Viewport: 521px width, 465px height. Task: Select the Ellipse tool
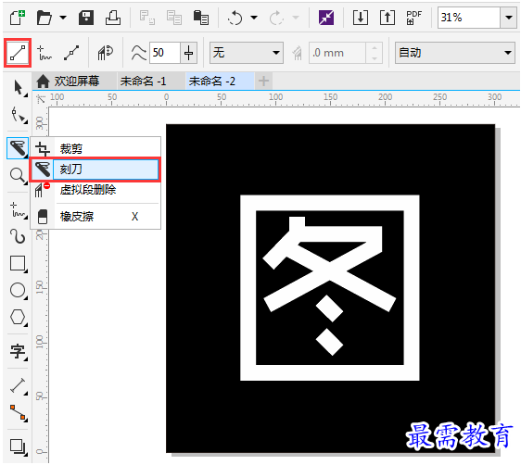[x=18, y=291]
